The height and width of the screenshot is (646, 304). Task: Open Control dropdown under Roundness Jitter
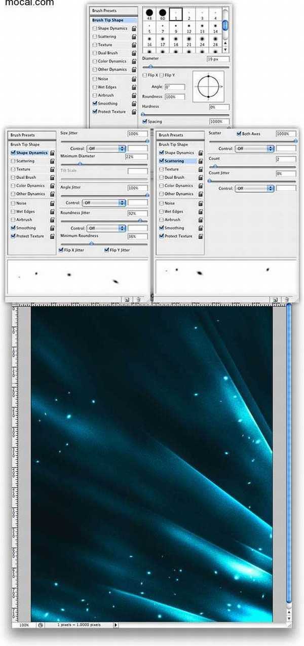(x=105, y=229)
